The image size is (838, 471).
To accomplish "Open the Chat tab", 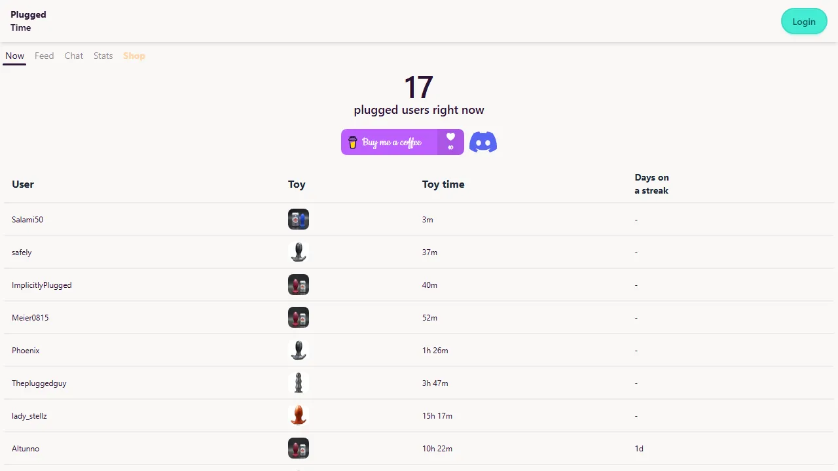I will click(73, 56).
